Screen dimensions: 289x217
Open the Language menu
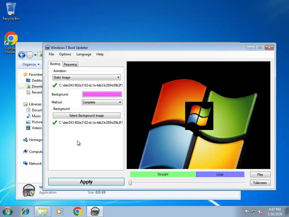coord(84,54)
